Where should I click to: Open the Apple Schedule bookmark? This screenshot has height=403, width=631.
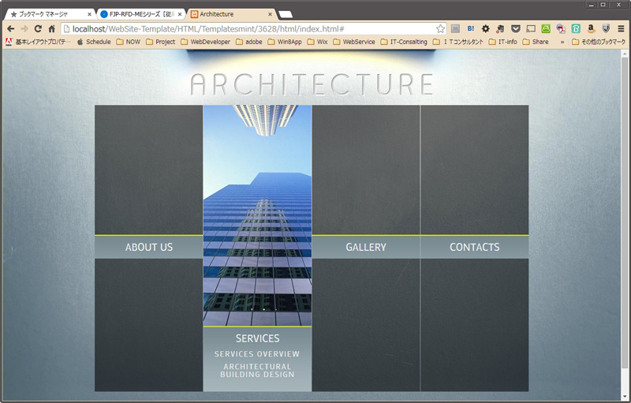(94, 42)
